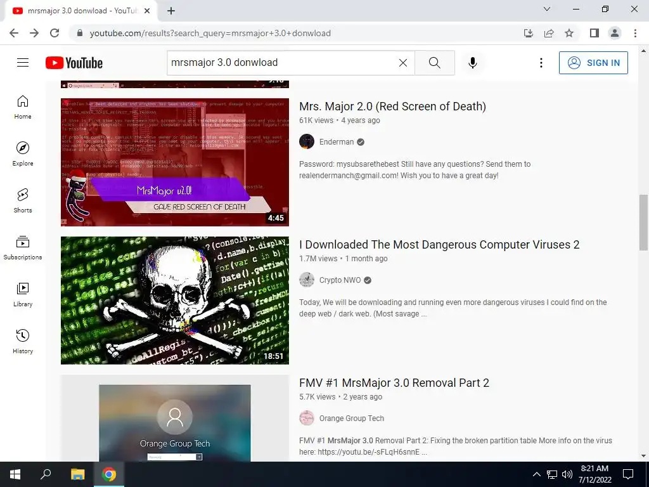Open Subscriptions in the sidebar
The width and height of the screenshot is (649, 487).
coord(23,248)
